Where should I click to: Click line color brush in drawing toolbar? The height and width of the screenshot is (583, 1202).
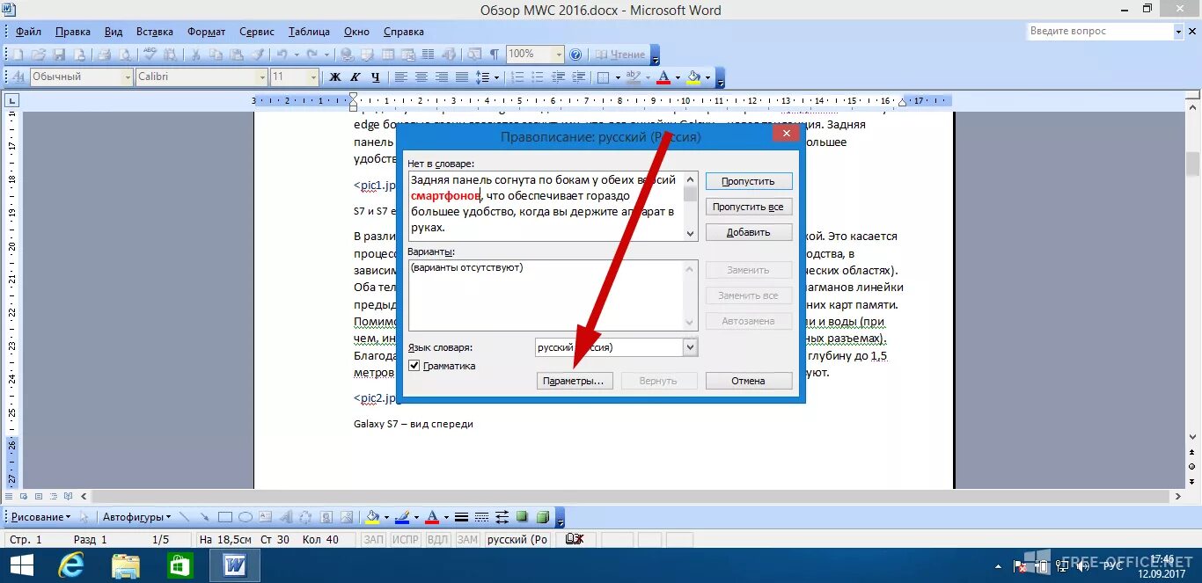(x=402, y=517)
